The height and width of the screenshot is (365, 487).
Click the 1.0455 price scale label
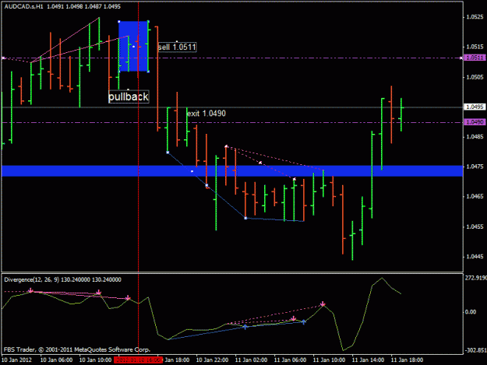(x=475, y=226)
